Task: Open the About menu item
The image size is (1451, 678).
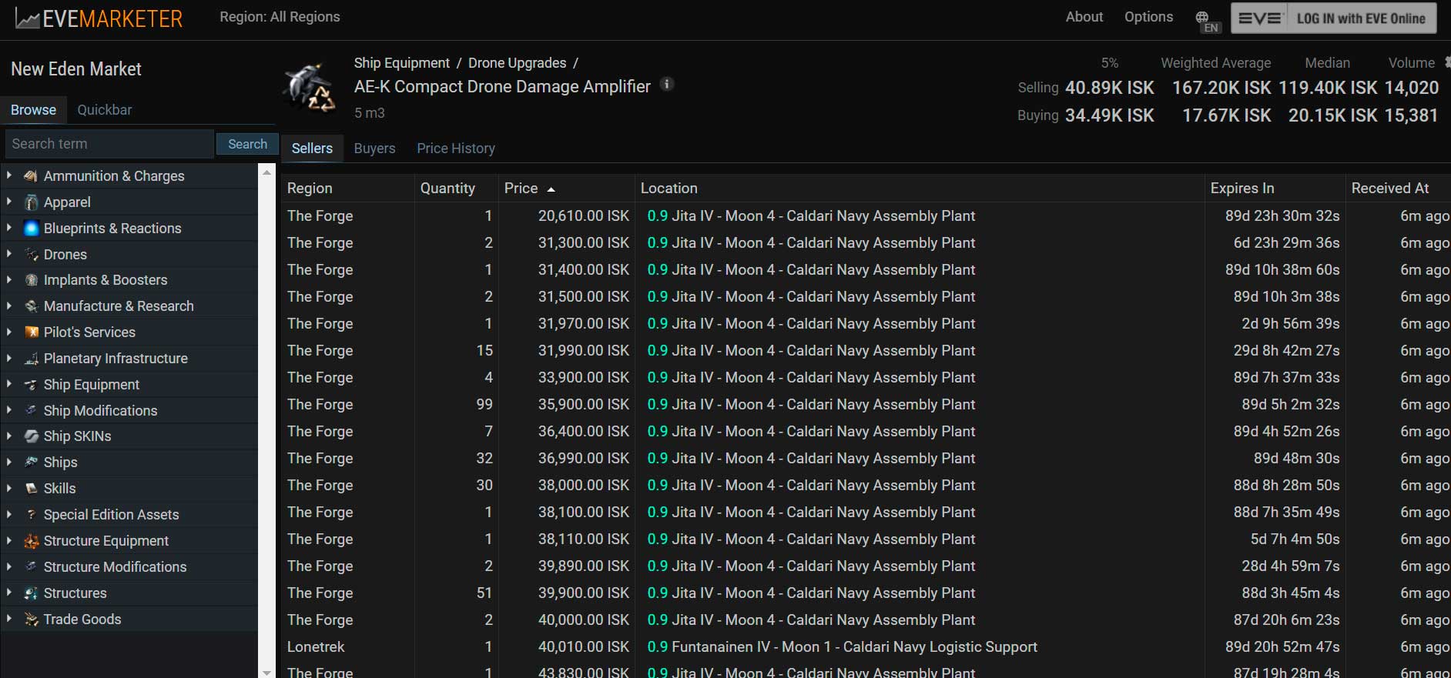Action: [x=1084, y=17]
